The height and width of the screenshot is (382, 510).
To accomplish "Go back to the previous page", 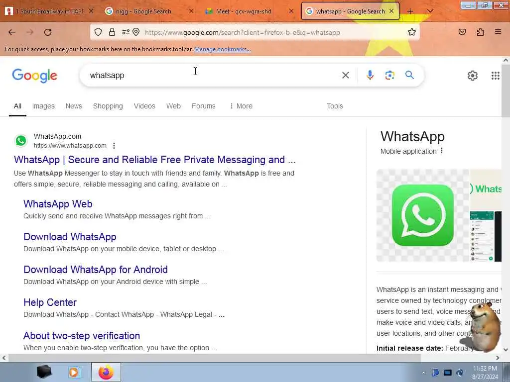I will (12, 32).
